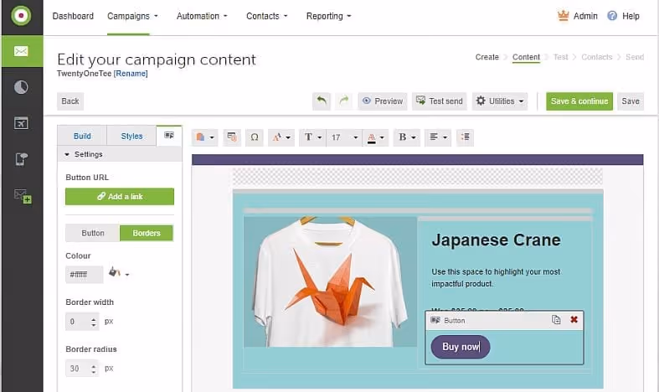This screenshot has width=659, height=392.
Task: Click the Colour hex input field
Action: pos(84,275)
